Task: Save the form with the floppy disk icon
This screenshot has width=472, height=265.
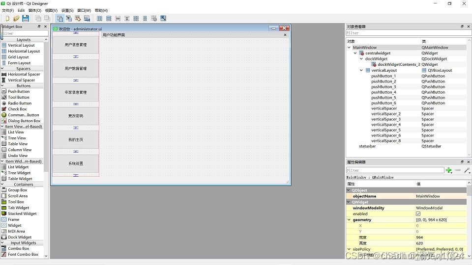Action: point(26,18)
